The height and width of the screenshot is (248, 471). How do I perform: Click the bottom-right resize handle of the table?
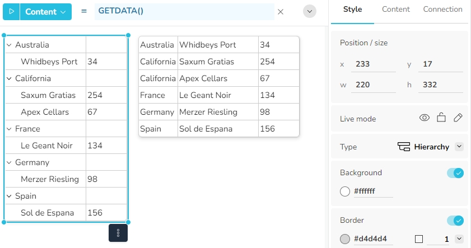[x=128, y=222]
